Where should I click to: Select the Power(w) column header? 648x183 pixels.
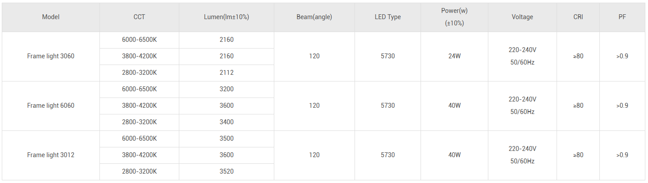click(x=454, y=17)
